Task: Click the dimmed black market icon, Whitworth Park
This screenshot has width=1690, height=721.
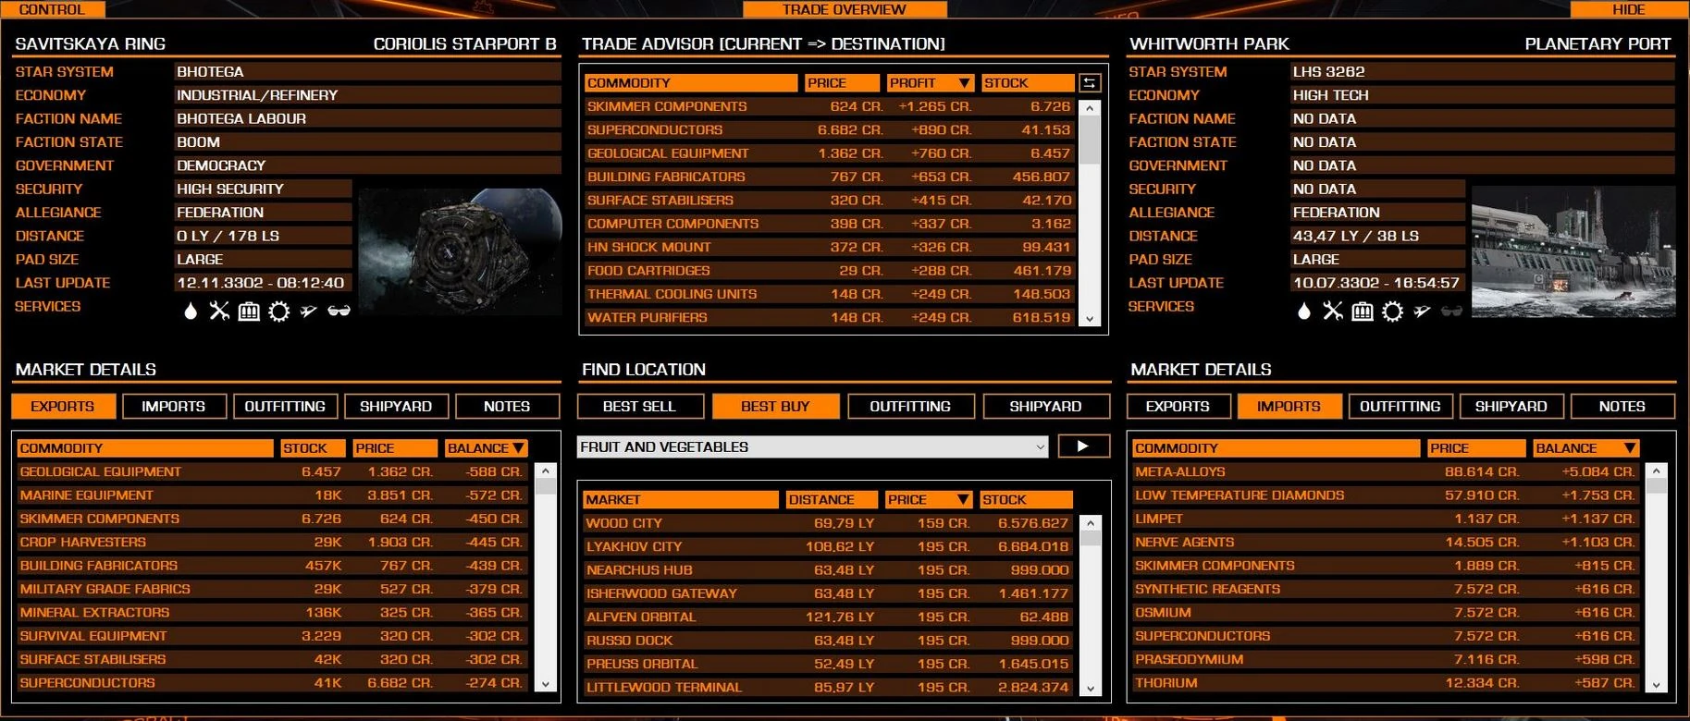Action: pos(1452,311)
